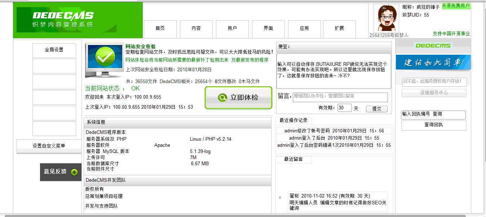
Task: Click the 网站安全校检 heading
Action: 141,46
